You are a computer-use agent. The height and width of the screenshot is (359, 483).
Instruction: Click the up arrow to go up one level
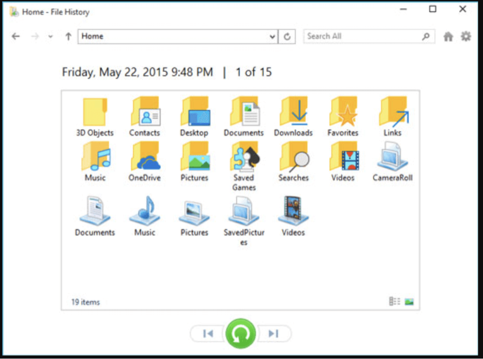tap(68, 36)
